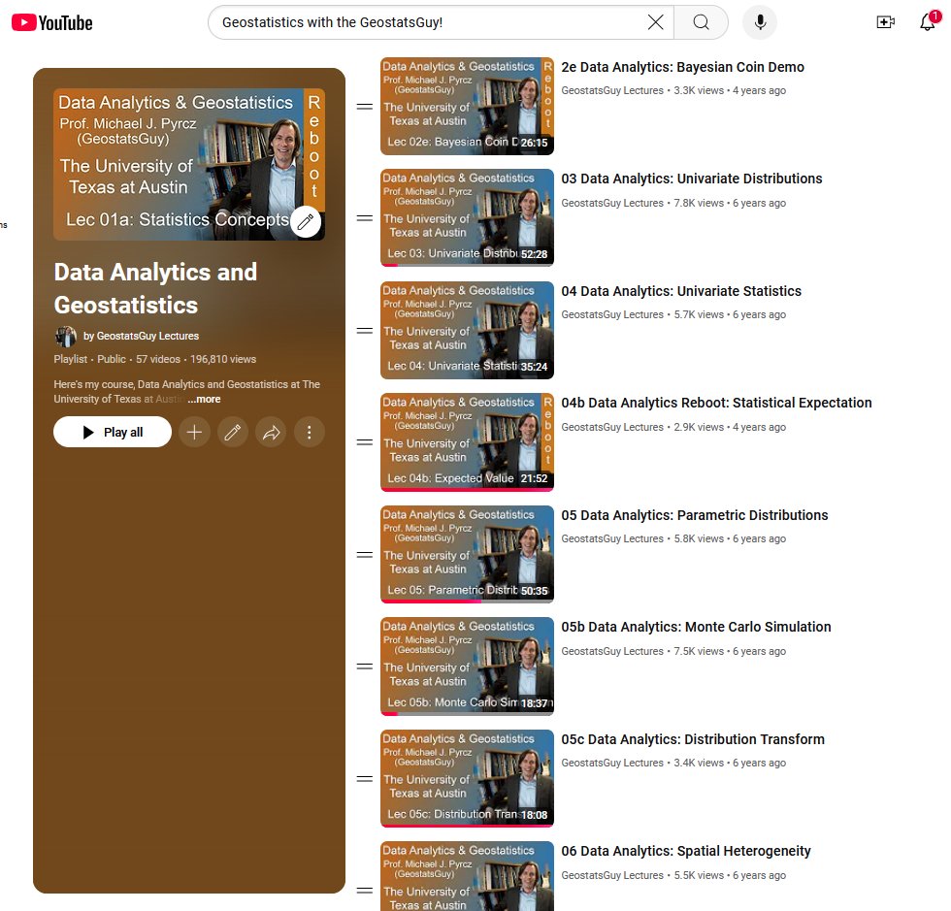
Task: Click channel name under Spatial Heterogeneity
Action: pyautogui.click(x=612, y=876)
